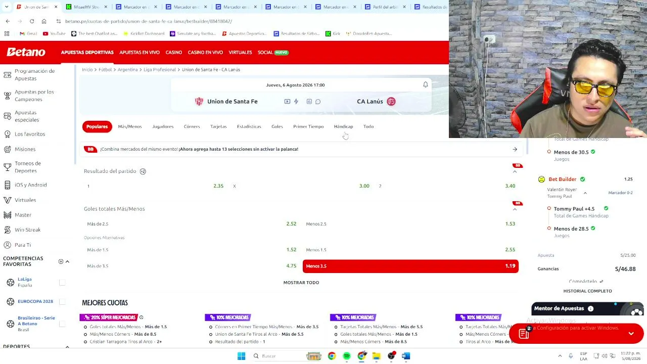Click the Apuestas por los Campeones trophy icon
Image resolution: width=647 pixels, height=364 pixels.
pyautogui.click(x=8, y=96)
